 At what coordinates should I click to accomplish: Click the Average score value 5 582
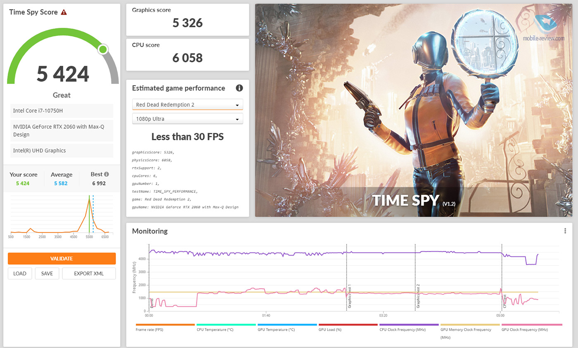[61, 183]
